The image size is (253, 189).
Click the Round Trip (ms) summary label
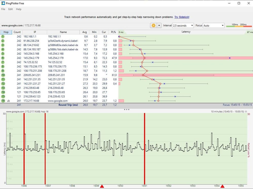tap(68, 105)
